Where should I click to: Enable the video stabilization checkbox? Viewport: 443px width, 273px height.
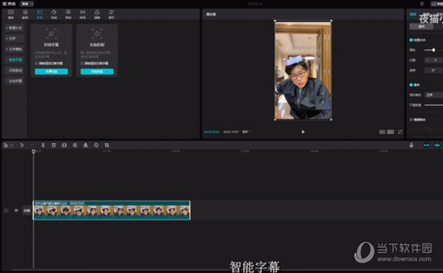(x=411, y=120)
